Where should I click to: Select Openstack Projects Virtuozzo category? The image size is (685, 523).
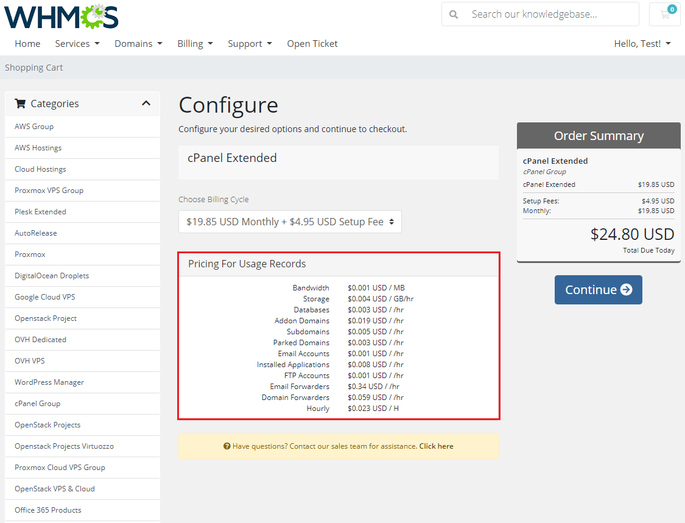(x=83, y=446)
